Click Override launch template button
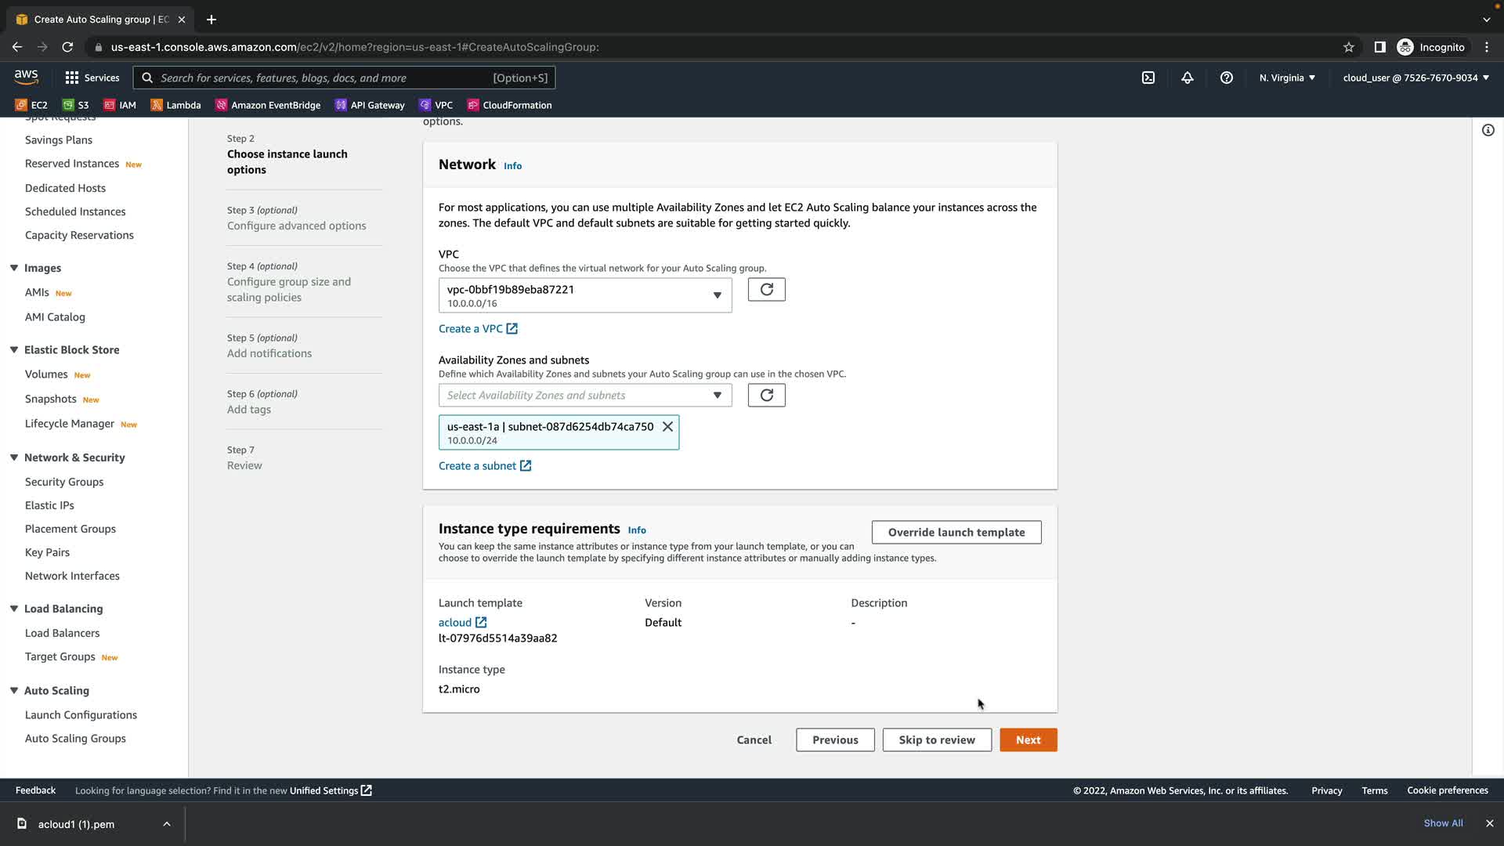Viewport: 1504px width, 846px height. pos(956,533)
